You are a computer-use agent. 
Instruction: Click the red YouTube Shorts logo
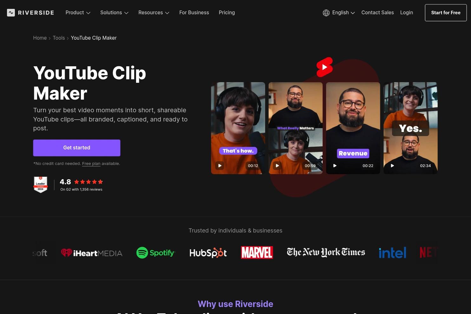point(324,67)
